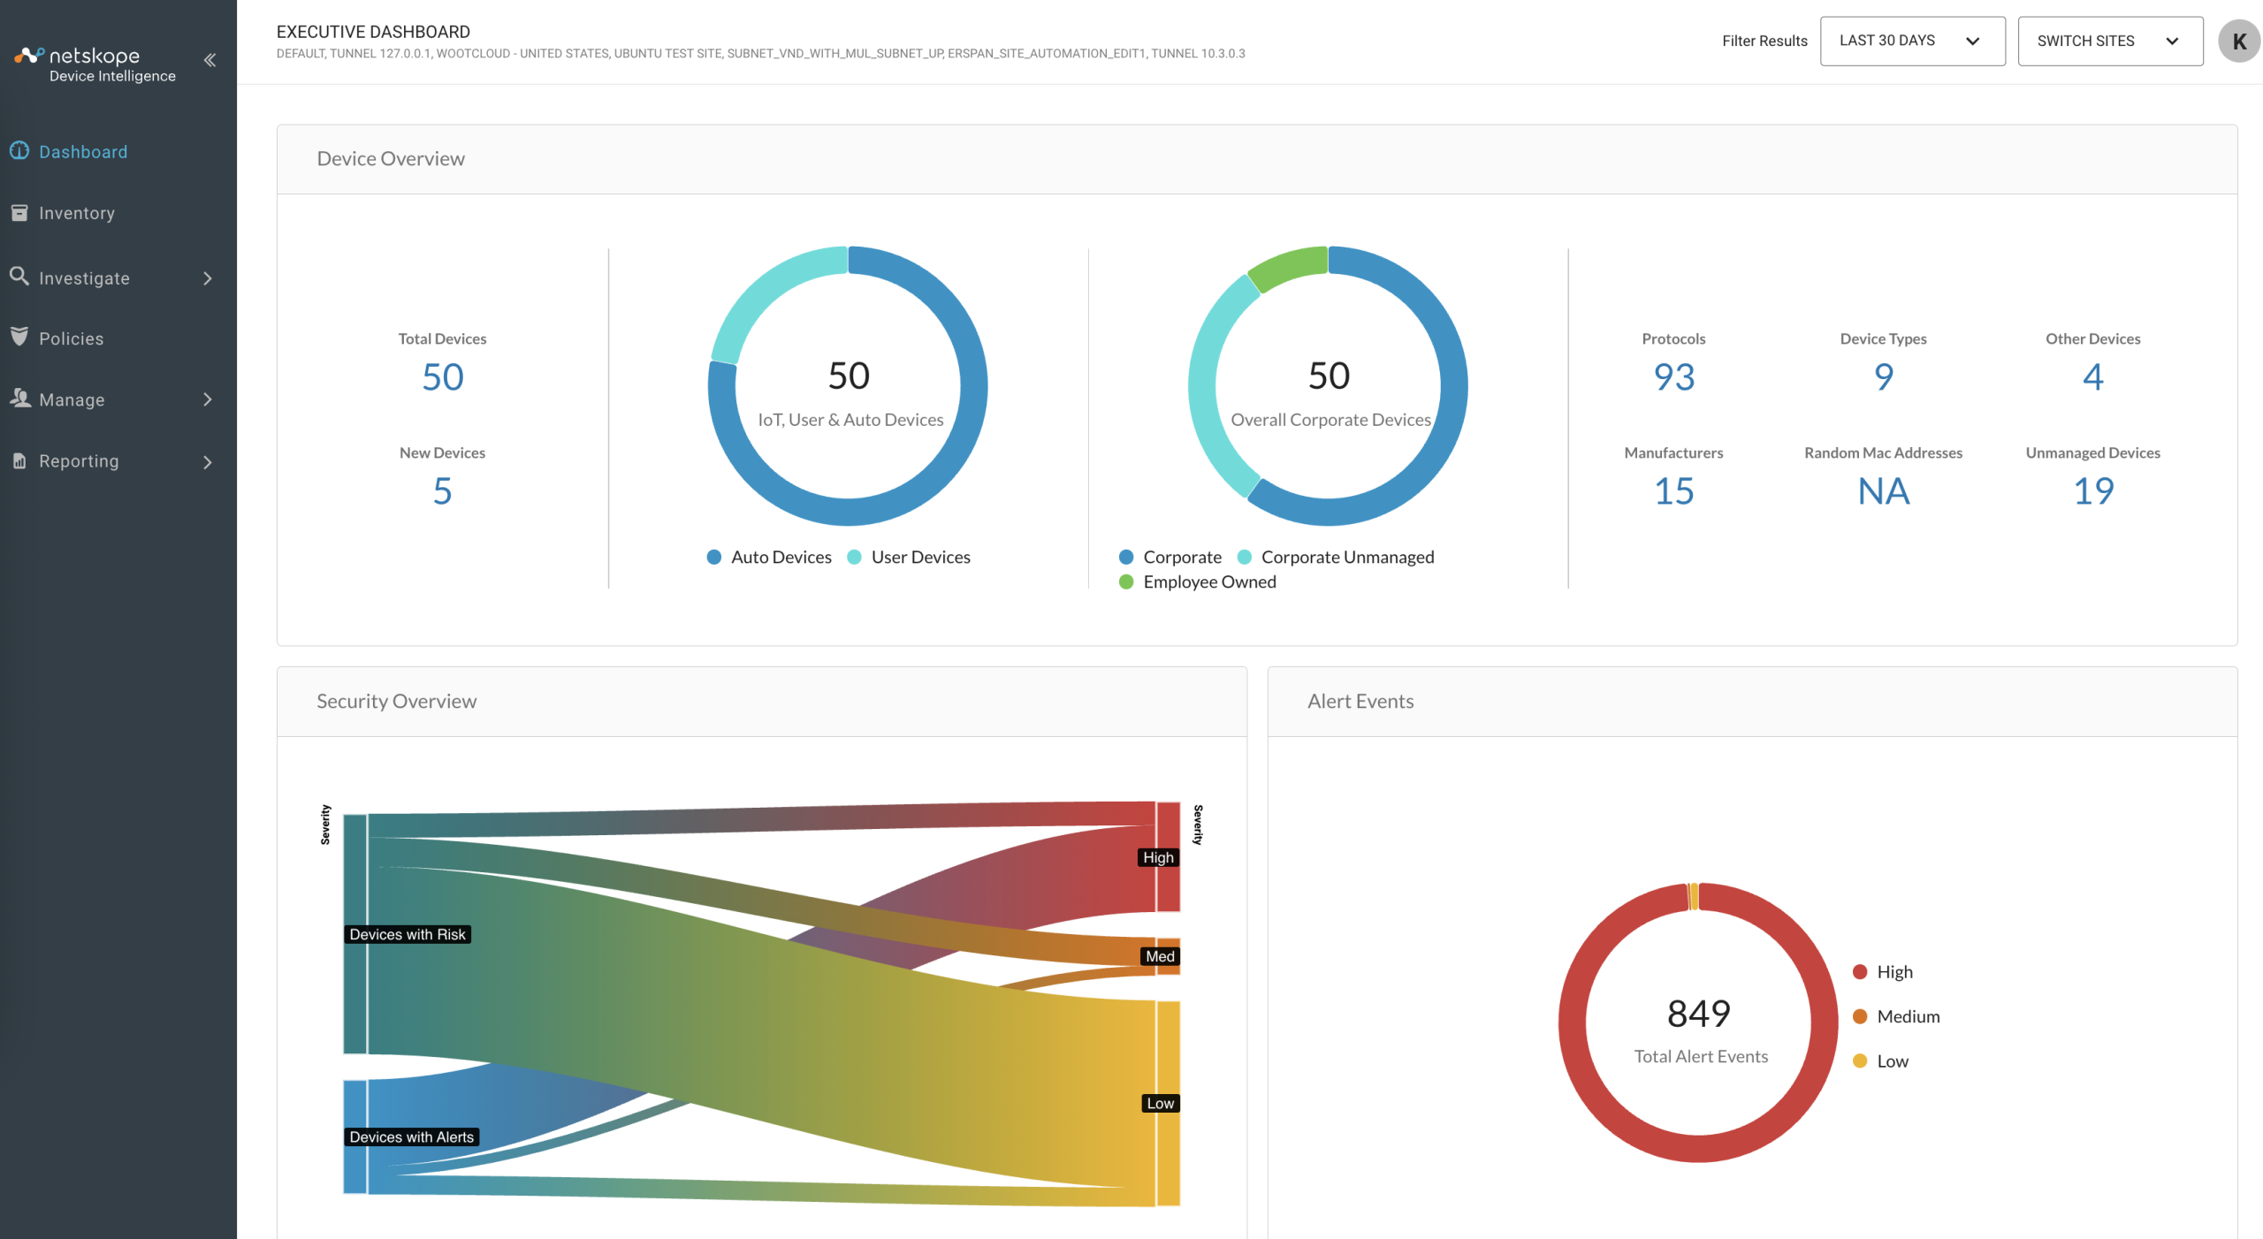Click the Inventory archive icon
The image size is (2263, 1239).
point(19,212)
